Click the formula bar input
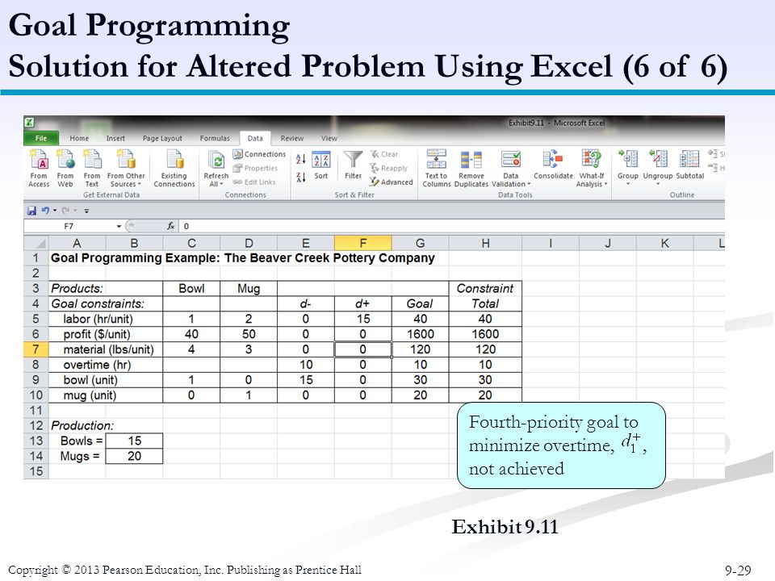The width and height of the screenshot is (775, 581). pyautogui.click(x=452, y=226)
